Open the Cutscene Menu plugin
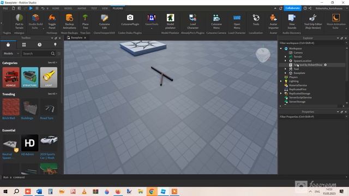The height and width of the screenshot is (196, 349). click(x=216, y=21)
